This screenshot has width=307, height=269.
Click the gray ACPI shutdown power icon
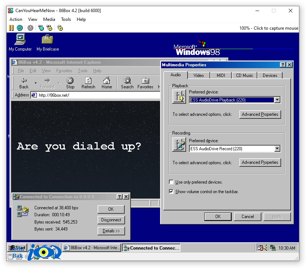click(x=30, y=28)
